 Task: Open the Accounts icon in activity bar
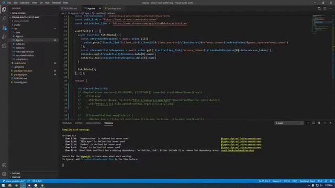pyautogui.click(x=4, y=165)
